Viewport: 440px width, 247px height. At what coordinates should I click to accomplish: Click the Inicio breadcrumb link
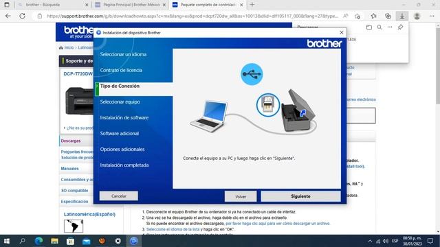[69, 47]
